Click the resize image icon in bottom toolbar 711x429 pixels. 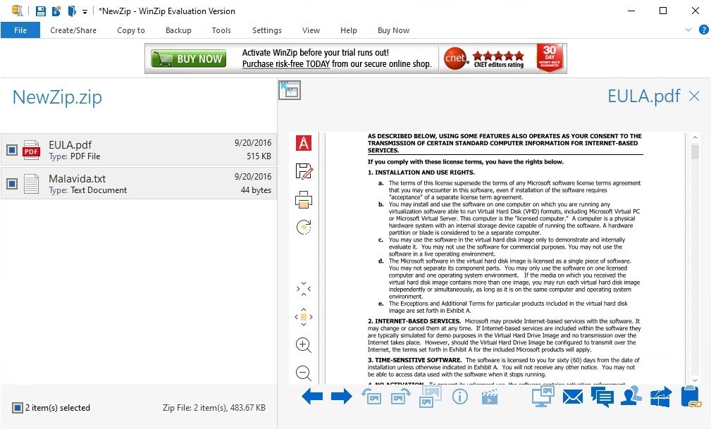[430, 397]
